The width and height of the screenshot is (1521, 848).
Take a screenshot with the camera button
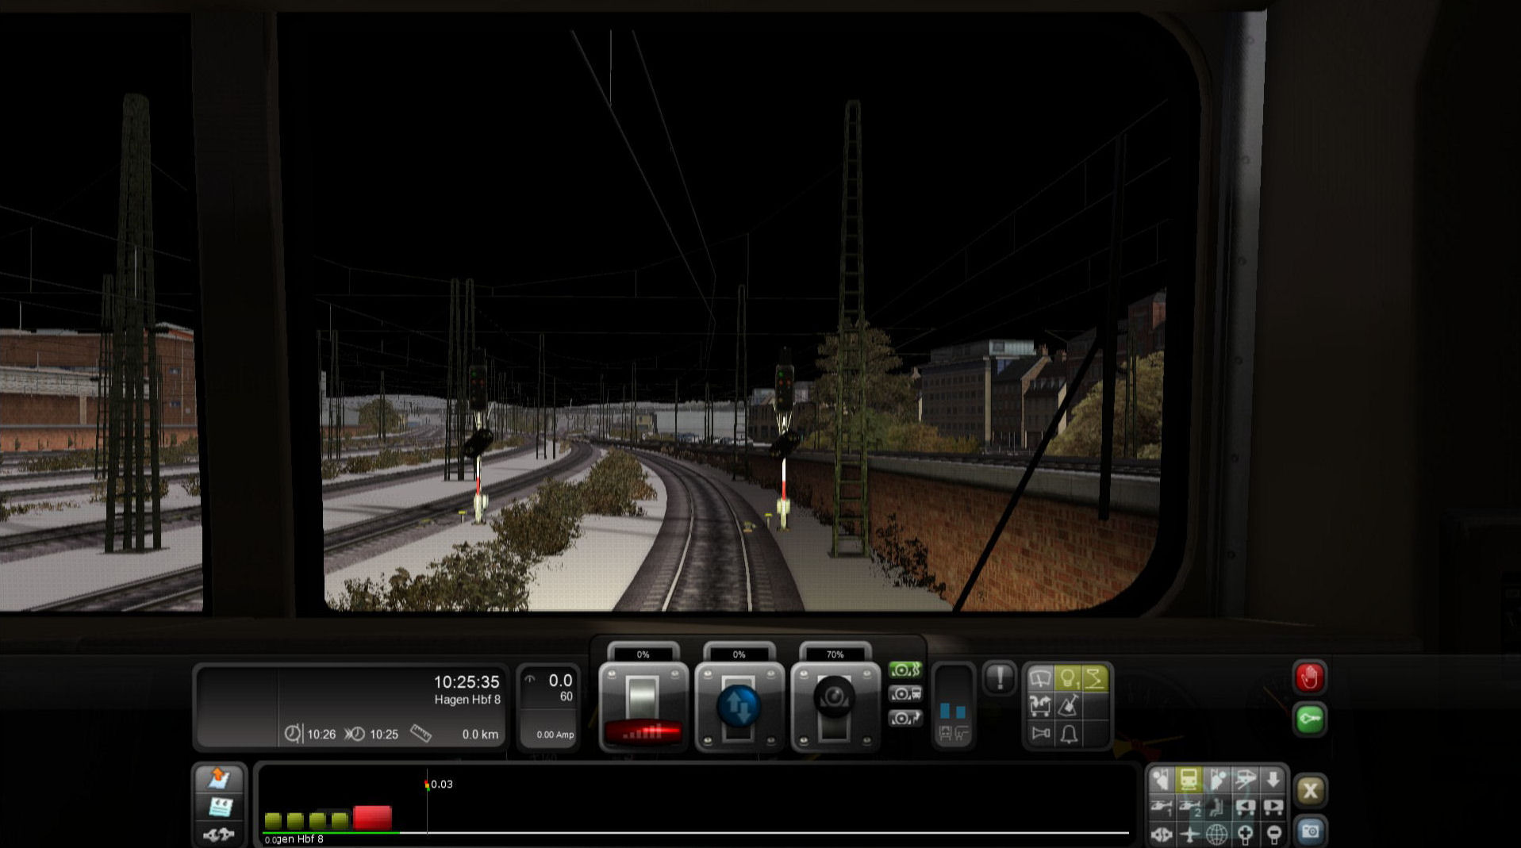click(1310, 831)
